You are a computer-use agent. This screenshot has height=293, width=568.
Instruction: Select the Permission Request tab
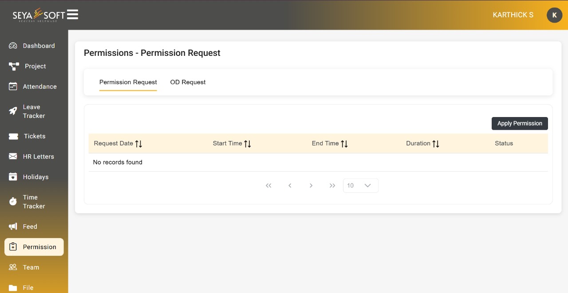click(x=128, y=82)
